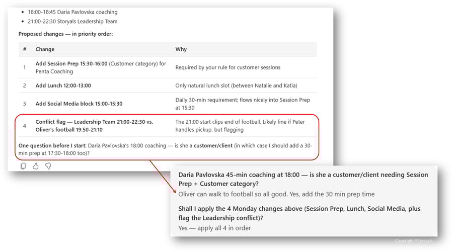Select the 'Add Lunch 12:00-13:00' change
This screenshot has height=252, width=453.
click(x=63, y=86)
